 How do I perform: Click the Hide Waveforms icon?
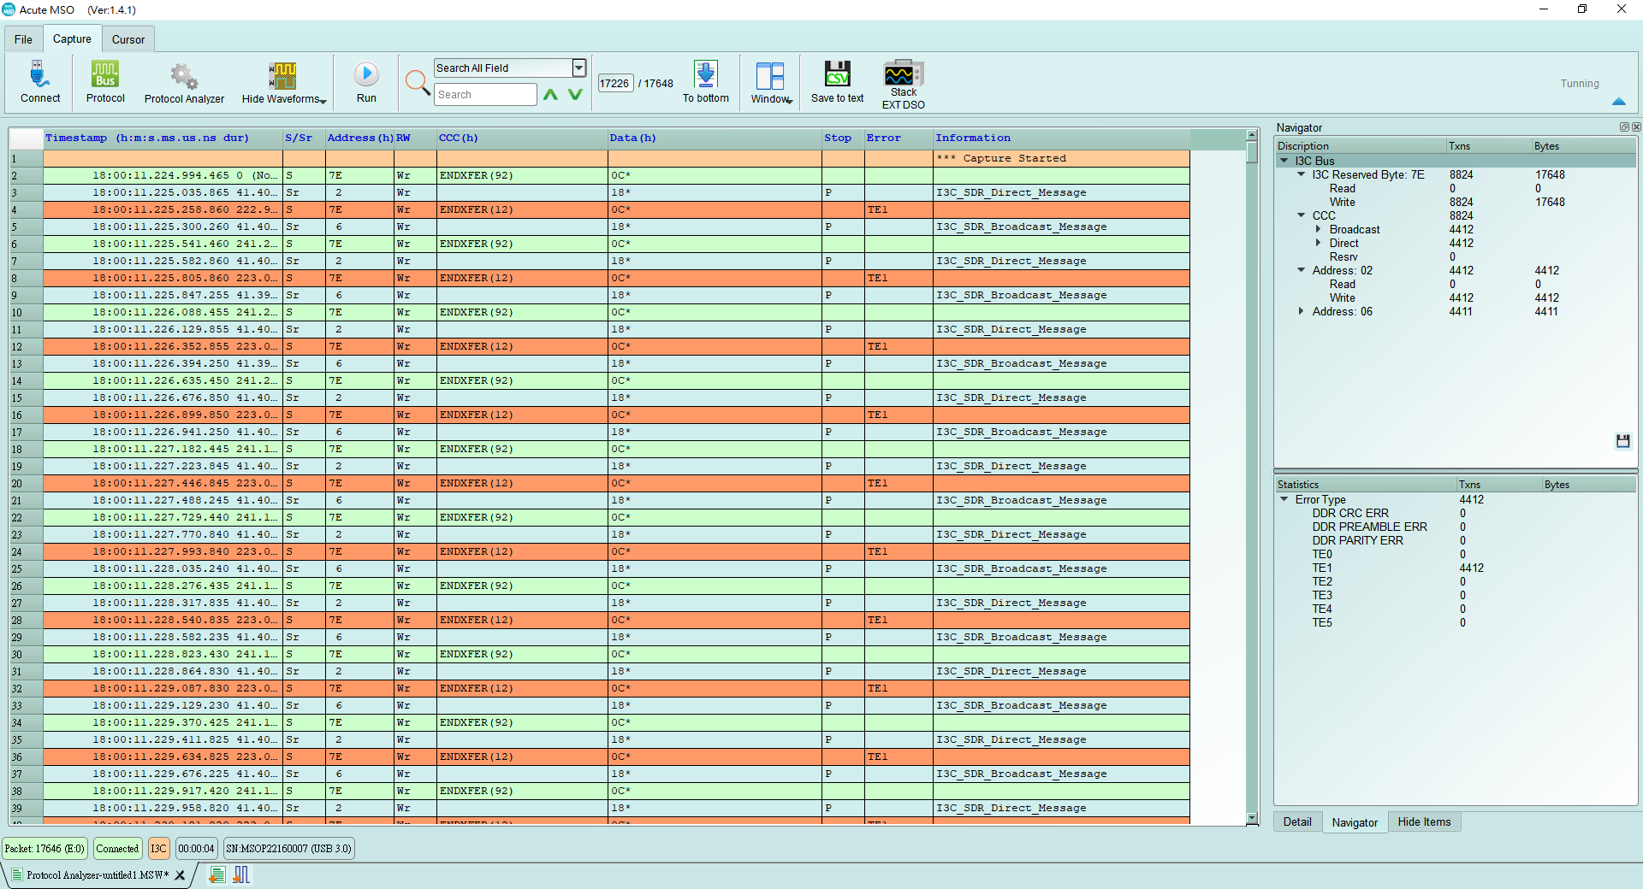282,76
